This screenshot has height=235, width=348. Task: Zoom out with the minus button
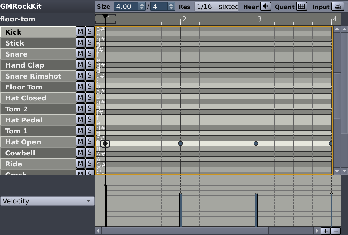[x=336, y=231]
